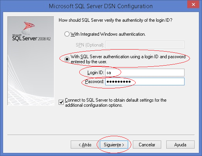Click the red SQL Server logo icon
Image resolution: width=202 pixels, height=156 pixels.
click(28, 28)
